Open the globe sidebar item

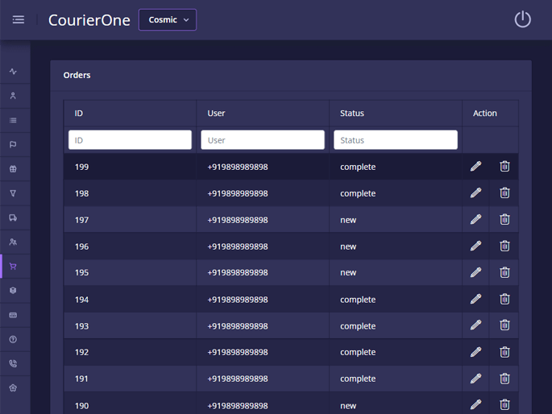(x=13, y=169)
